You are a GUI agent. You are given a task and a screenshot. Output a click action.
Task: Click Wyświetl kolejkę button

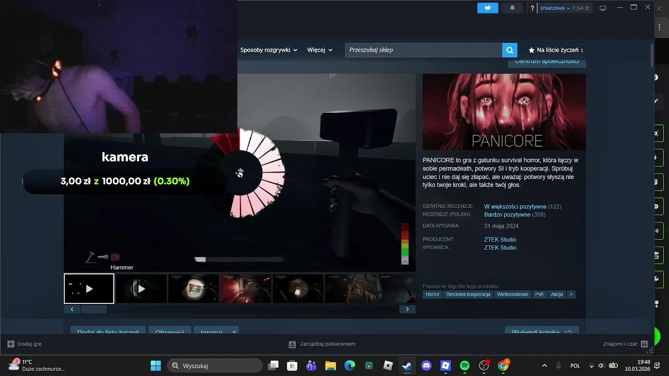coord(542,331)
